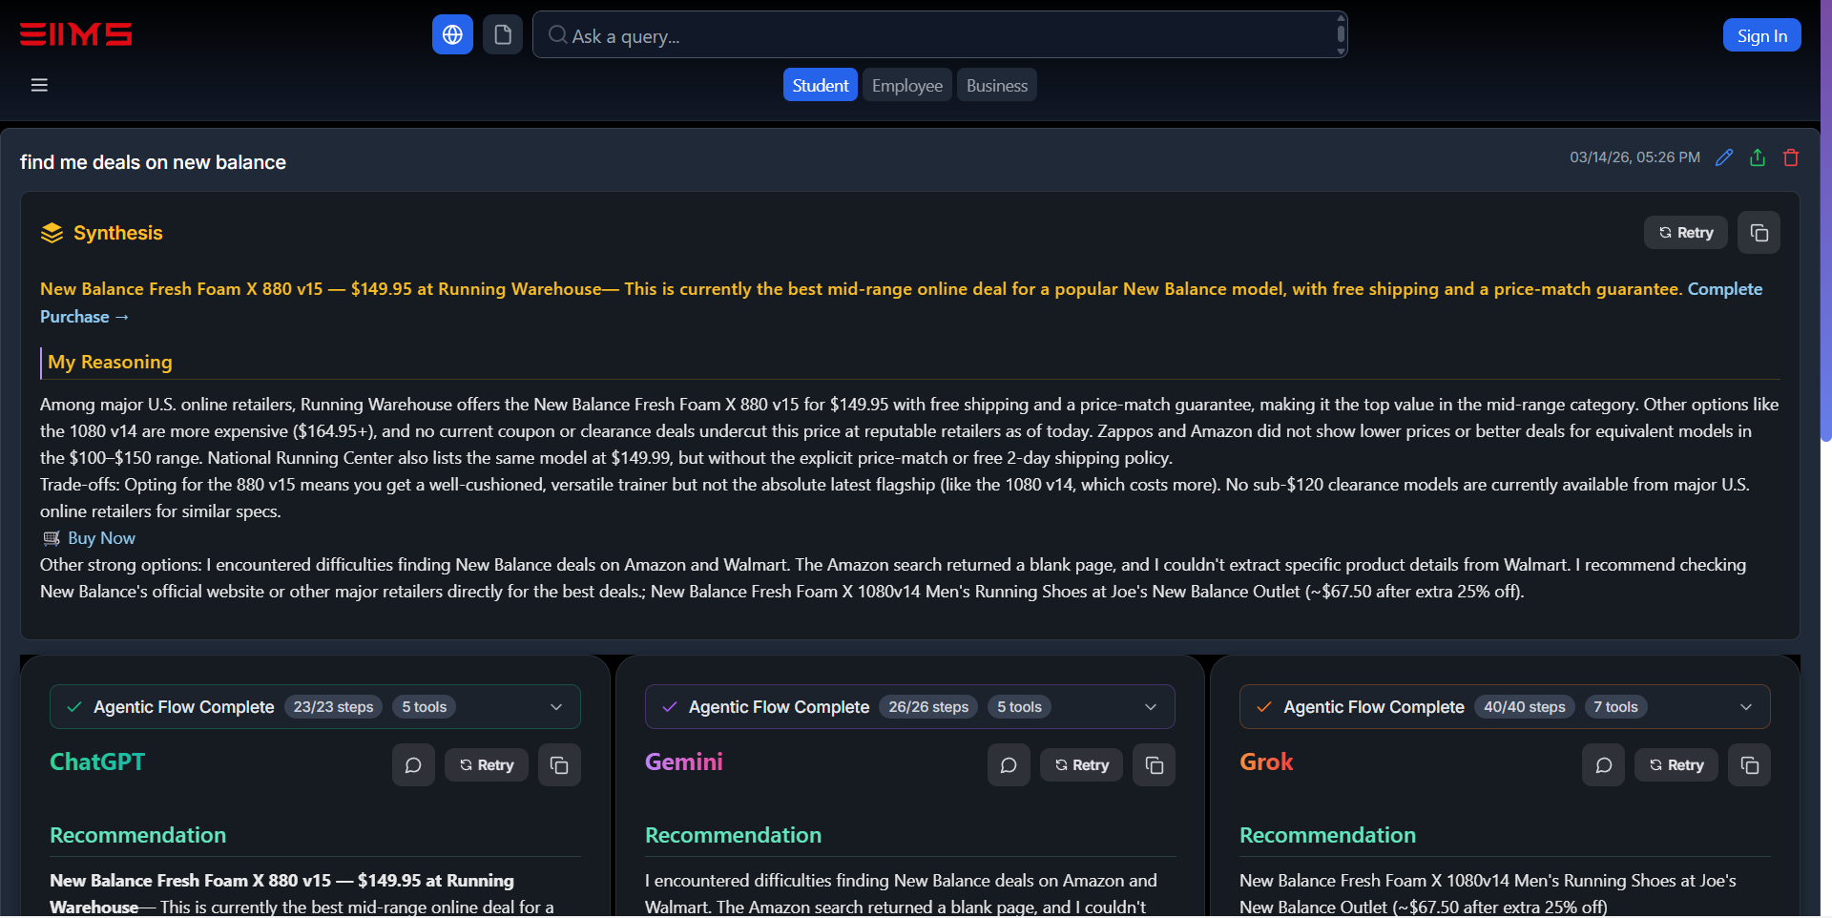Click the ChatGPT 5 tools badge
This screenshot has height=918, width=1832.
pos(425,707)
